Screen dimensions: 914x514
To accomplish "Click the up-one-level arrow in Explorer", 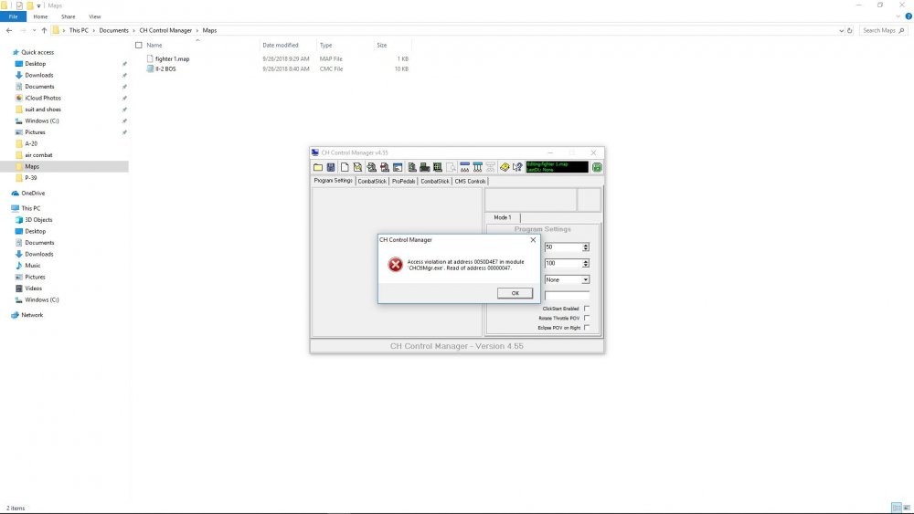I will (x=44, y=30).
